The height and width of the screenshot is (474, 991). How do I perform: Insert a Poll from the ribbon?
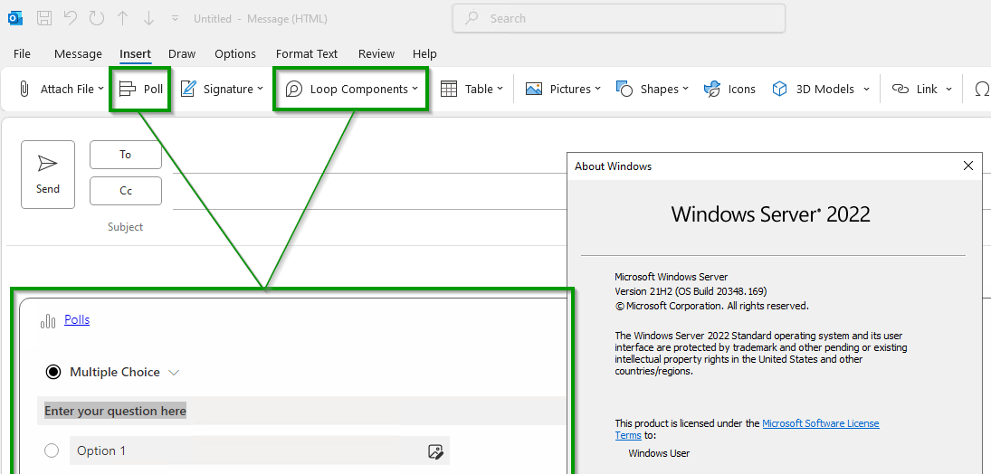point(140,90)
